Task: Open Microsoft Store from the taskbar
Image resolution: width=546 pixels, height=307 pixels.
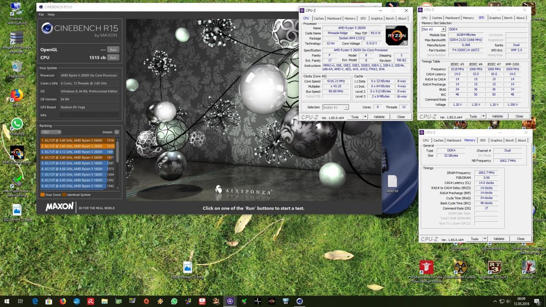Action: pyautogui.click(x=49, y=301)
